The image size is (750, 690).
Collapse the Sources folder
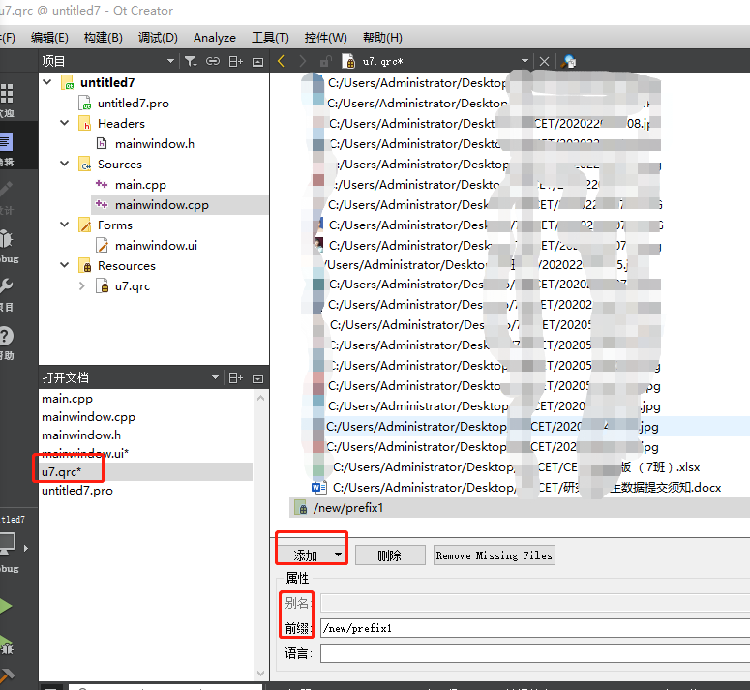65,164
